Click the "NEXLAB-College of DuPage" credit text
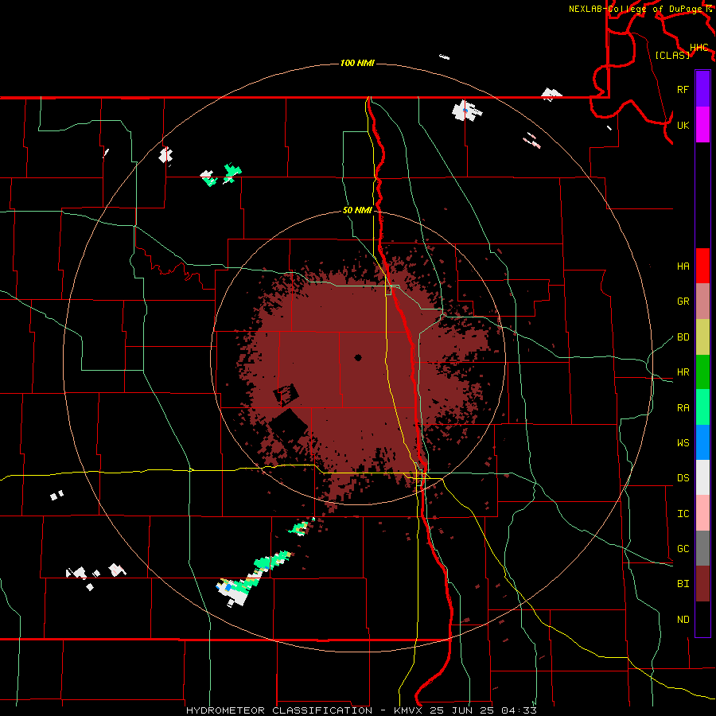This screenshot has width=716, height=716. tap(635, 9)
